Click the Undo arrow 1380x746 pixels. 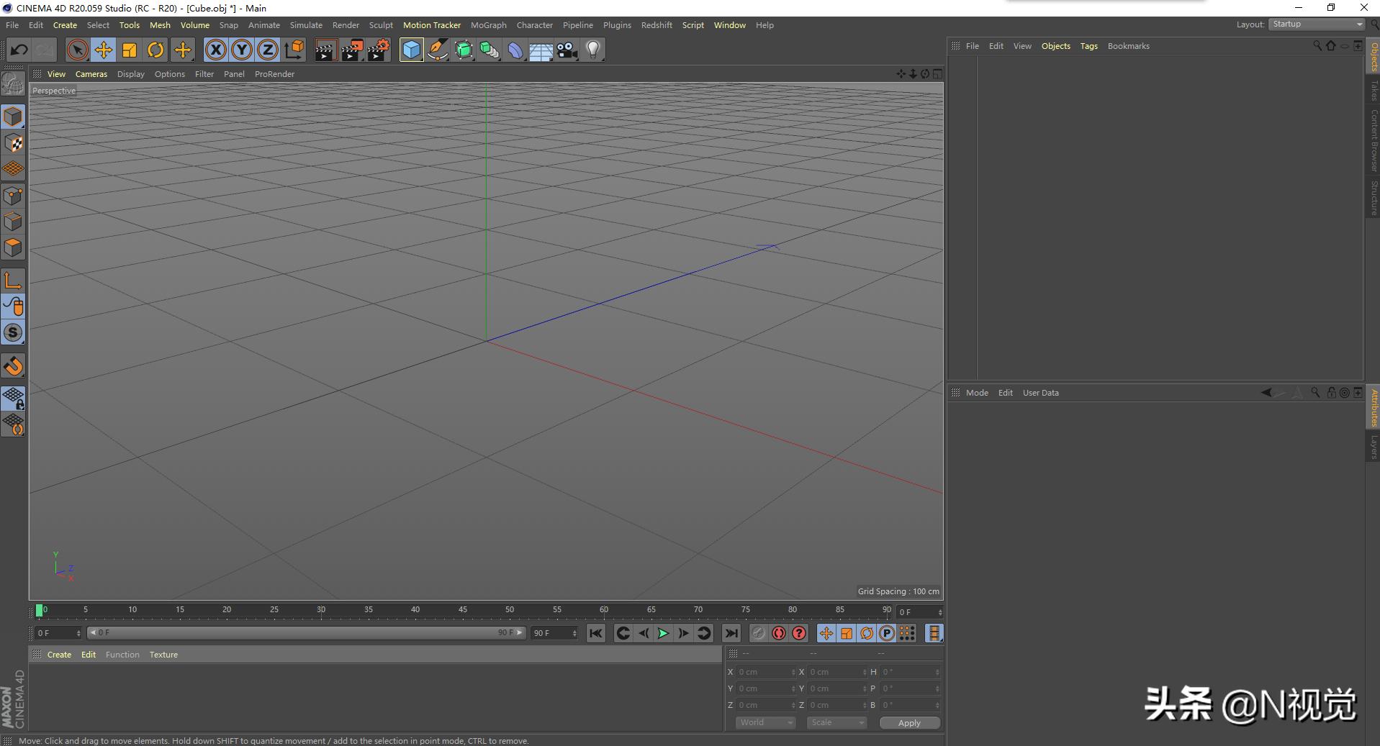(x=19, y=50)
